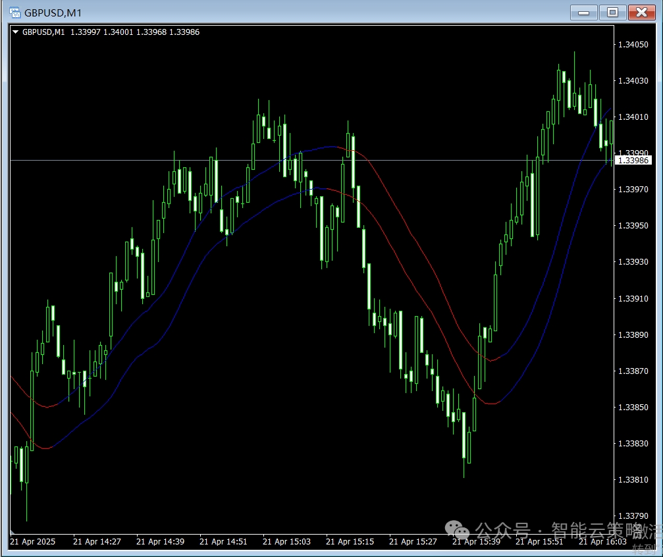The height and width of the screenshot is (557, 663).
Task: Maximize the GBPUSD,M1 chart window
Action: [612, 13]
